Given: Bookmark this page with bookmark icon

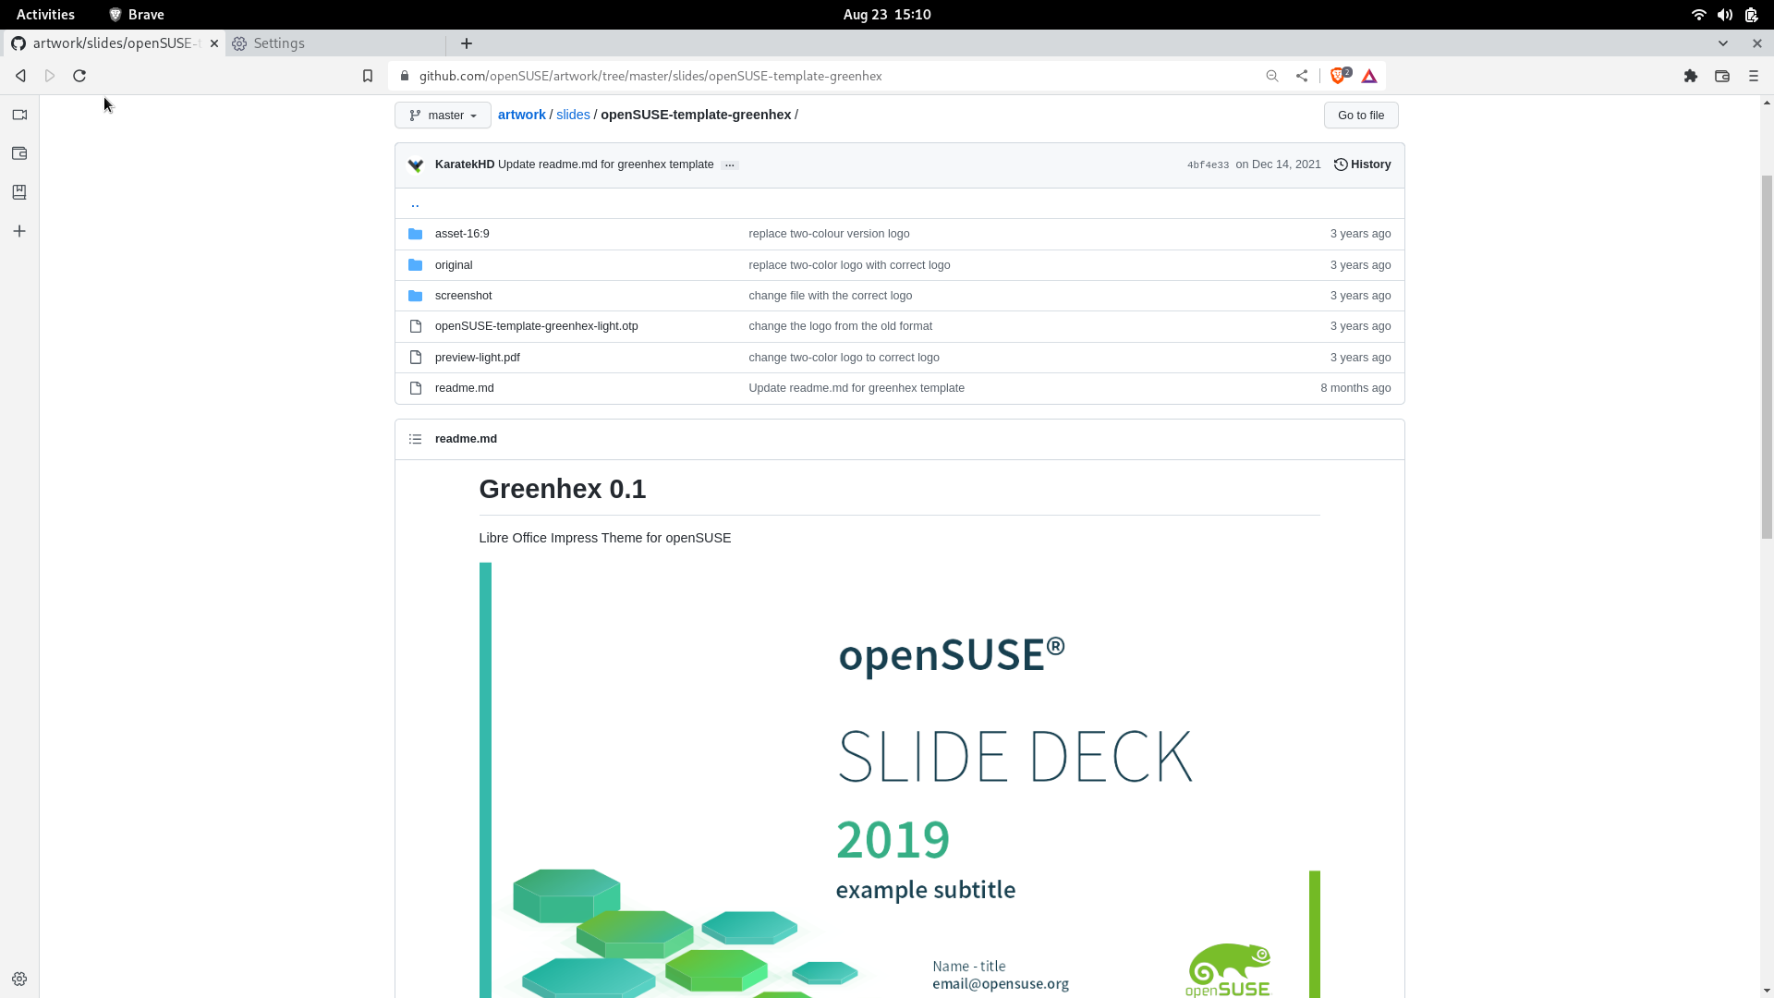Looking at the screenshot, I should (368, 76).
